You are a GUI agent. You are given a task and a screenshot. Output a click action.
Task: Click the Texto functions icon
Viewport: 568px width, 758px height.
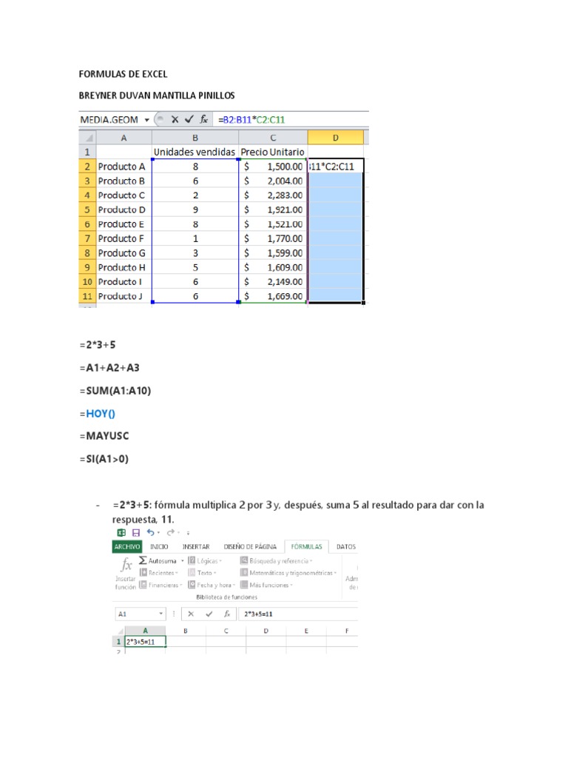coord(192,572)
